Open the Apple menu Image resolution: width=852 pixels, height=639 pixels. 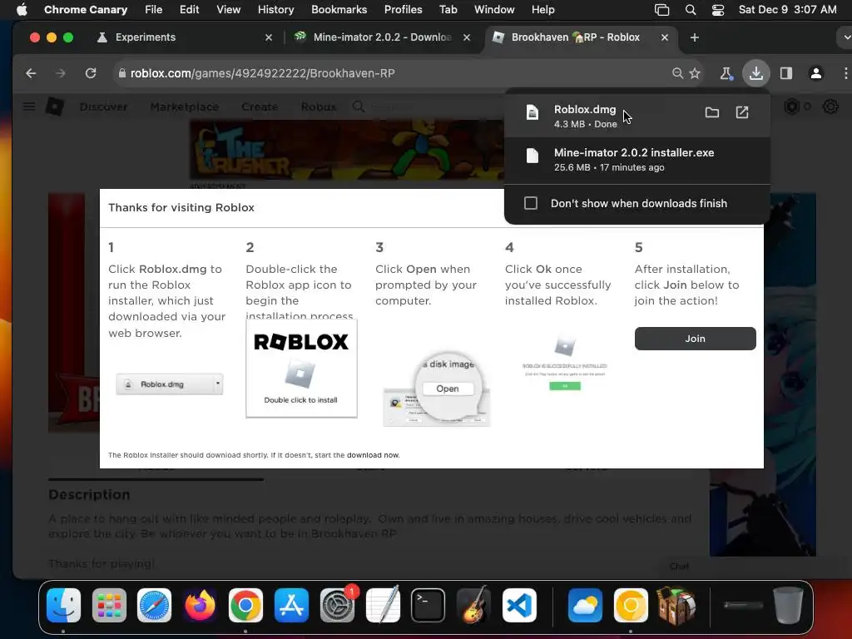coord(22,10)
